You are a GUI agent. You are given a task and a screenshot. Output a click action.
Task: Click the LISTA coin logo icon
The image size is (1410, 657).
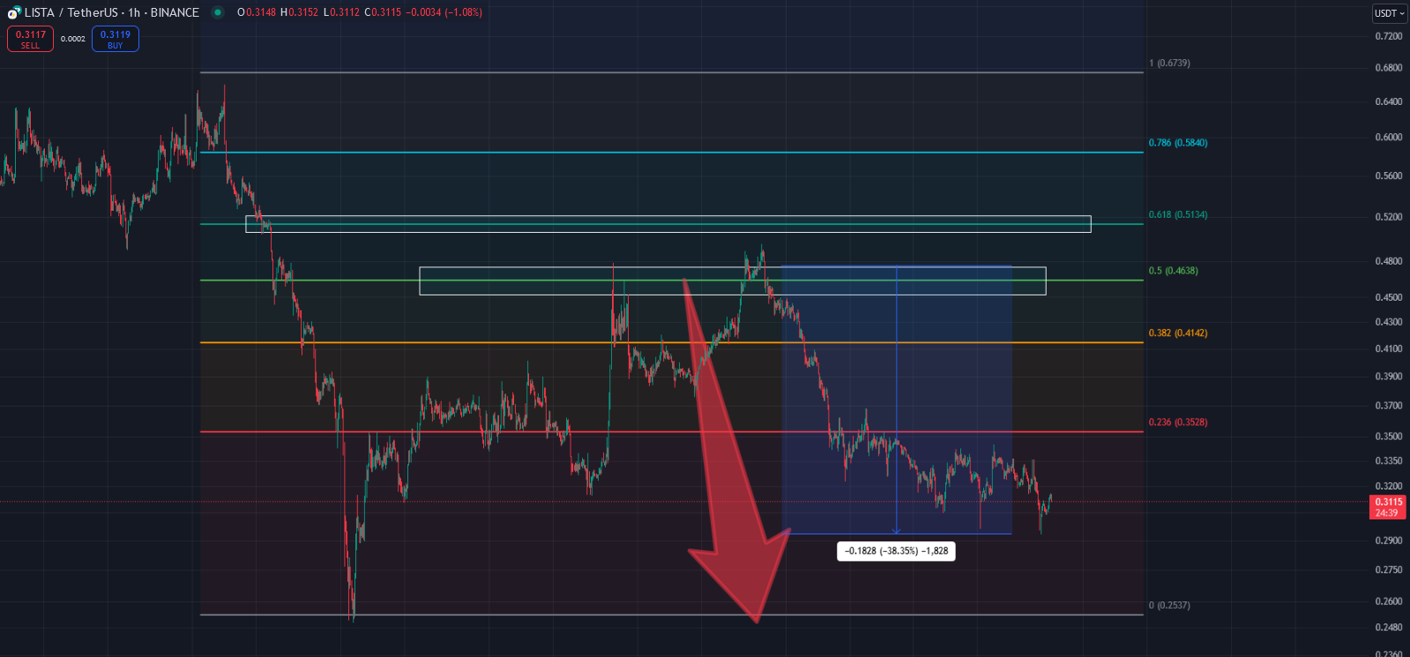(x=13, y=13)
